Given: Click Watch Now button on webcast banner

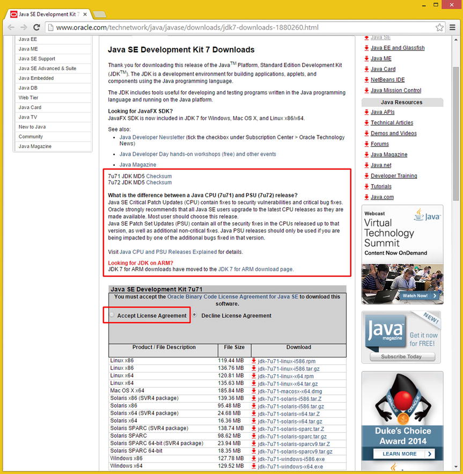Looking at the screenshot, I should coord(419,296).
